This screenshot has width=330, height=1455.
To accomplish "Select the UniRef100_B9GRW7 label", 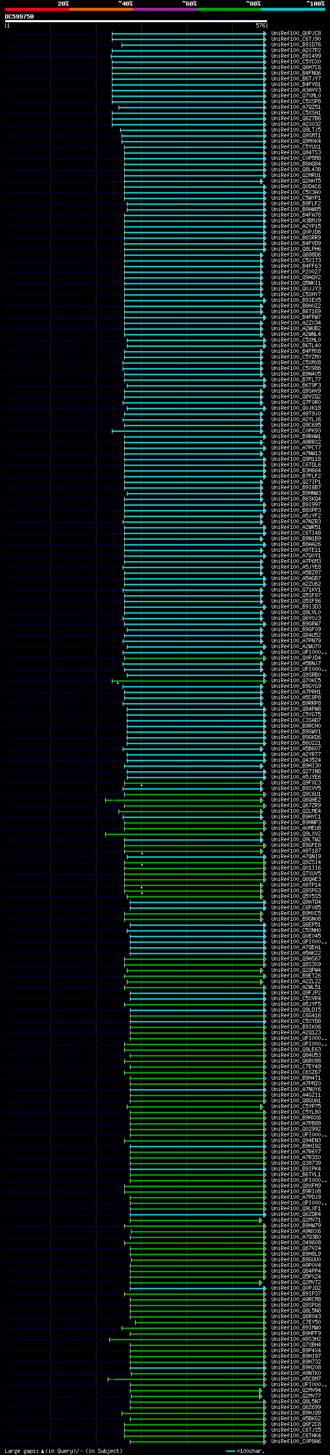I will pos(296,623).
